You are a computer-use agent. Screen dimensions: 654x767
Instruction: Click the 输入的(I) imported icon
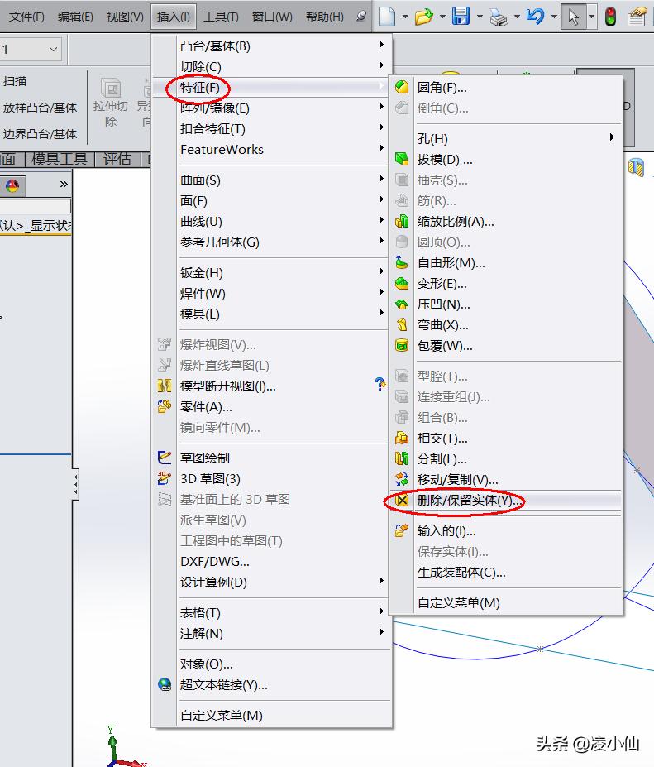[x=402, y=530]
